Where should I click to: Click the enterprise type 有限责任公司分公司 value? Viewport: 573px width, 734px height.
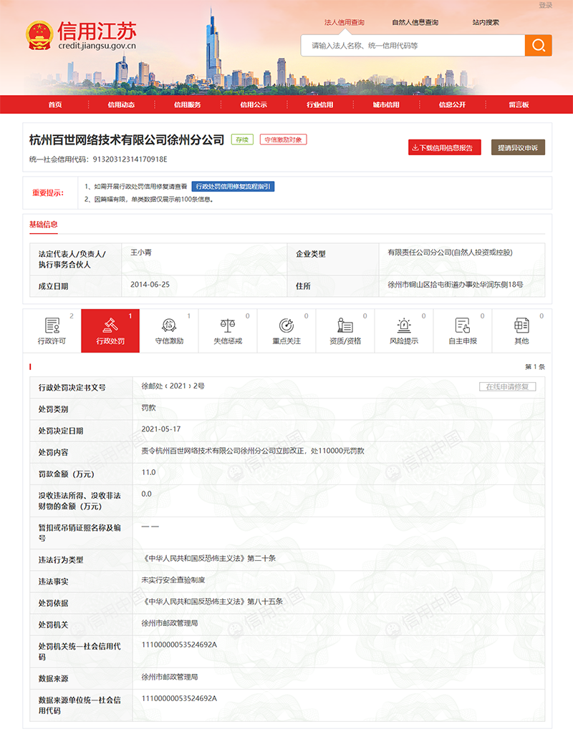point(450,253)
